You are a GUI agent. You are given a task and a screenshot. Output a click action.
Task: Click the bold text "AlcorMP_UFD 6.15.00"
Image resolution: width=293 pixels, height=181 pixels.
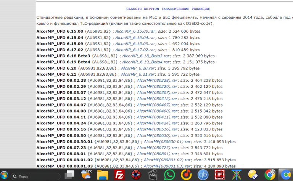click(60, 31)
